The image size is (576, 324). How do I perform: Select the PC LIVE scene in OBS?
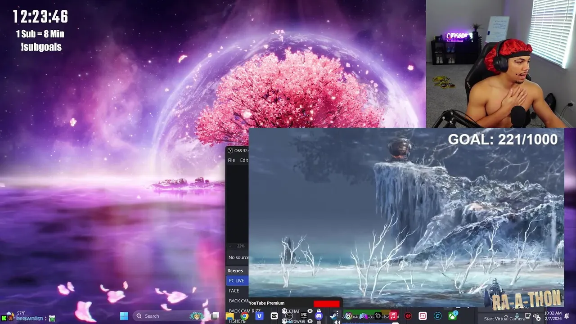[x=237, y=281]
